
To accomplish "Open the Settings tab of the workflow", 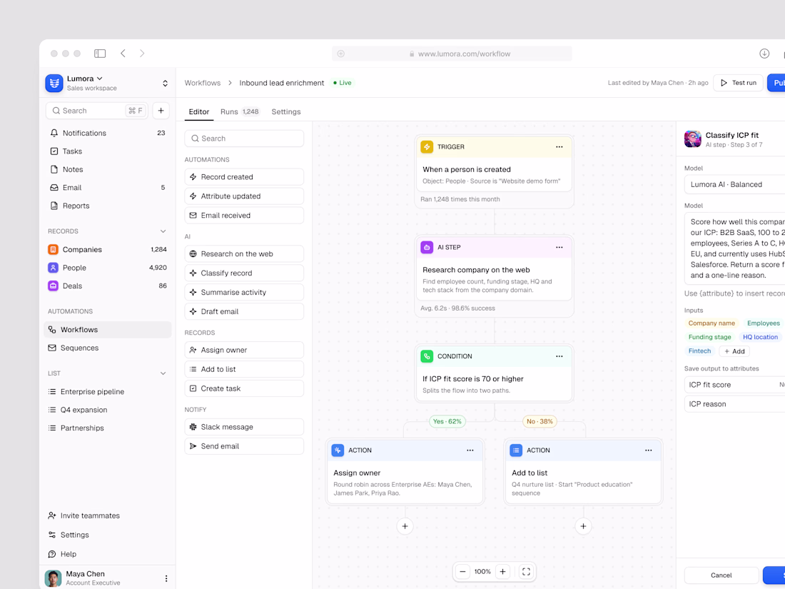I will pyautogui.click(x=286, y=111).
